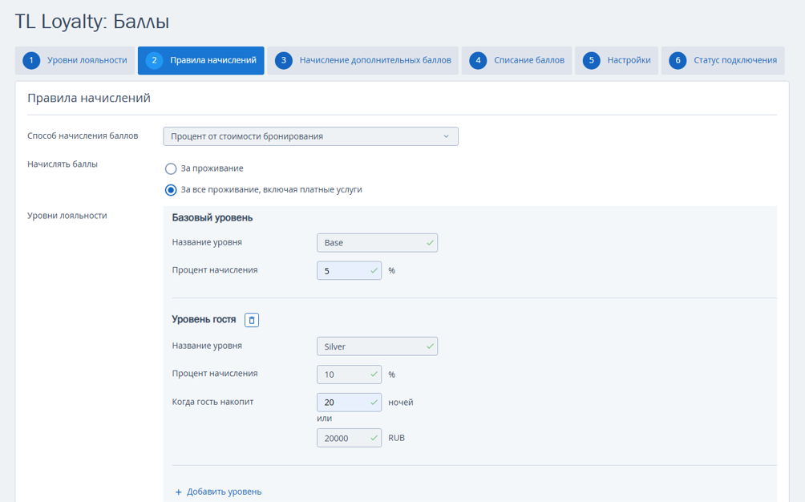Click the Silver percent field with 10
The width and height of the screenshot is (805, 502).
tap(349, 374)
